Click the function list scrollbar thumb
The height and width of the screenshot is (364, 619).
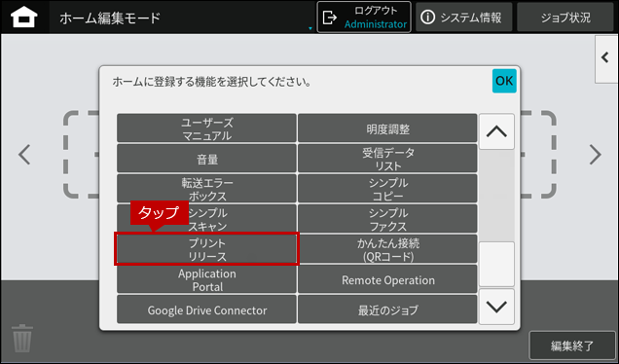click(496, 264)
